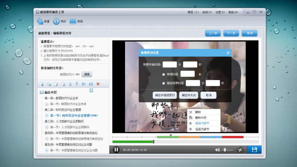Click the delete chapter page icon
This screenshot has height=167, width=297.
point(63,84)
